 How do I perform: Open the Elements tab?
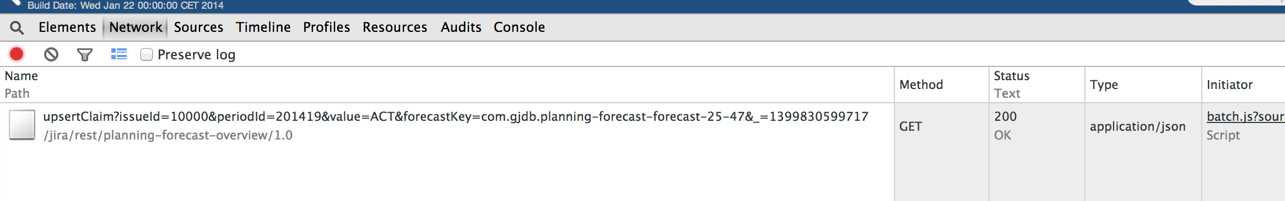tap(67, 27)
